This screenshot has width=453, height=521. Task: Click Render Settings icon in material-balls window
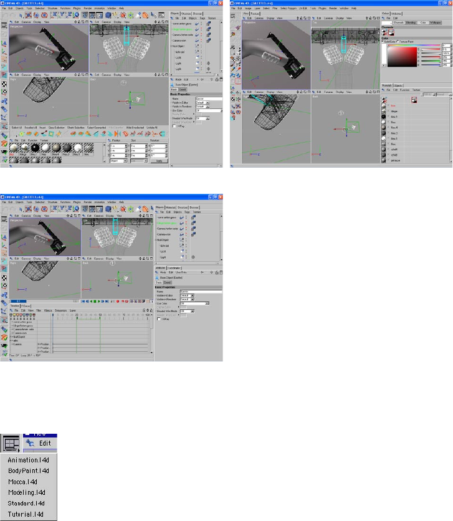coord(99,16)
